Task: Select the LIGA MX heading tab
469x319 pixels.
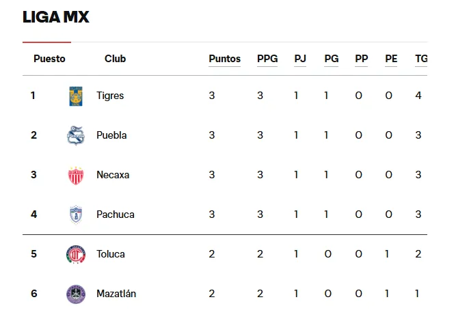Action: 56,17
